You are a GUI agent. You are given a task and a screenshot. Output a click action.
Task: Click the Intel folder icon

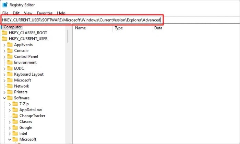[15, 133]
